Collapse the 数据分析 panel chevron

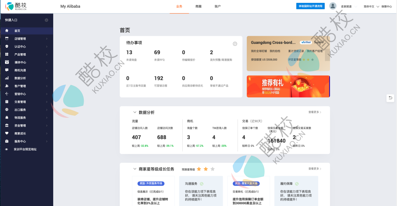click(x=135, y=112)
